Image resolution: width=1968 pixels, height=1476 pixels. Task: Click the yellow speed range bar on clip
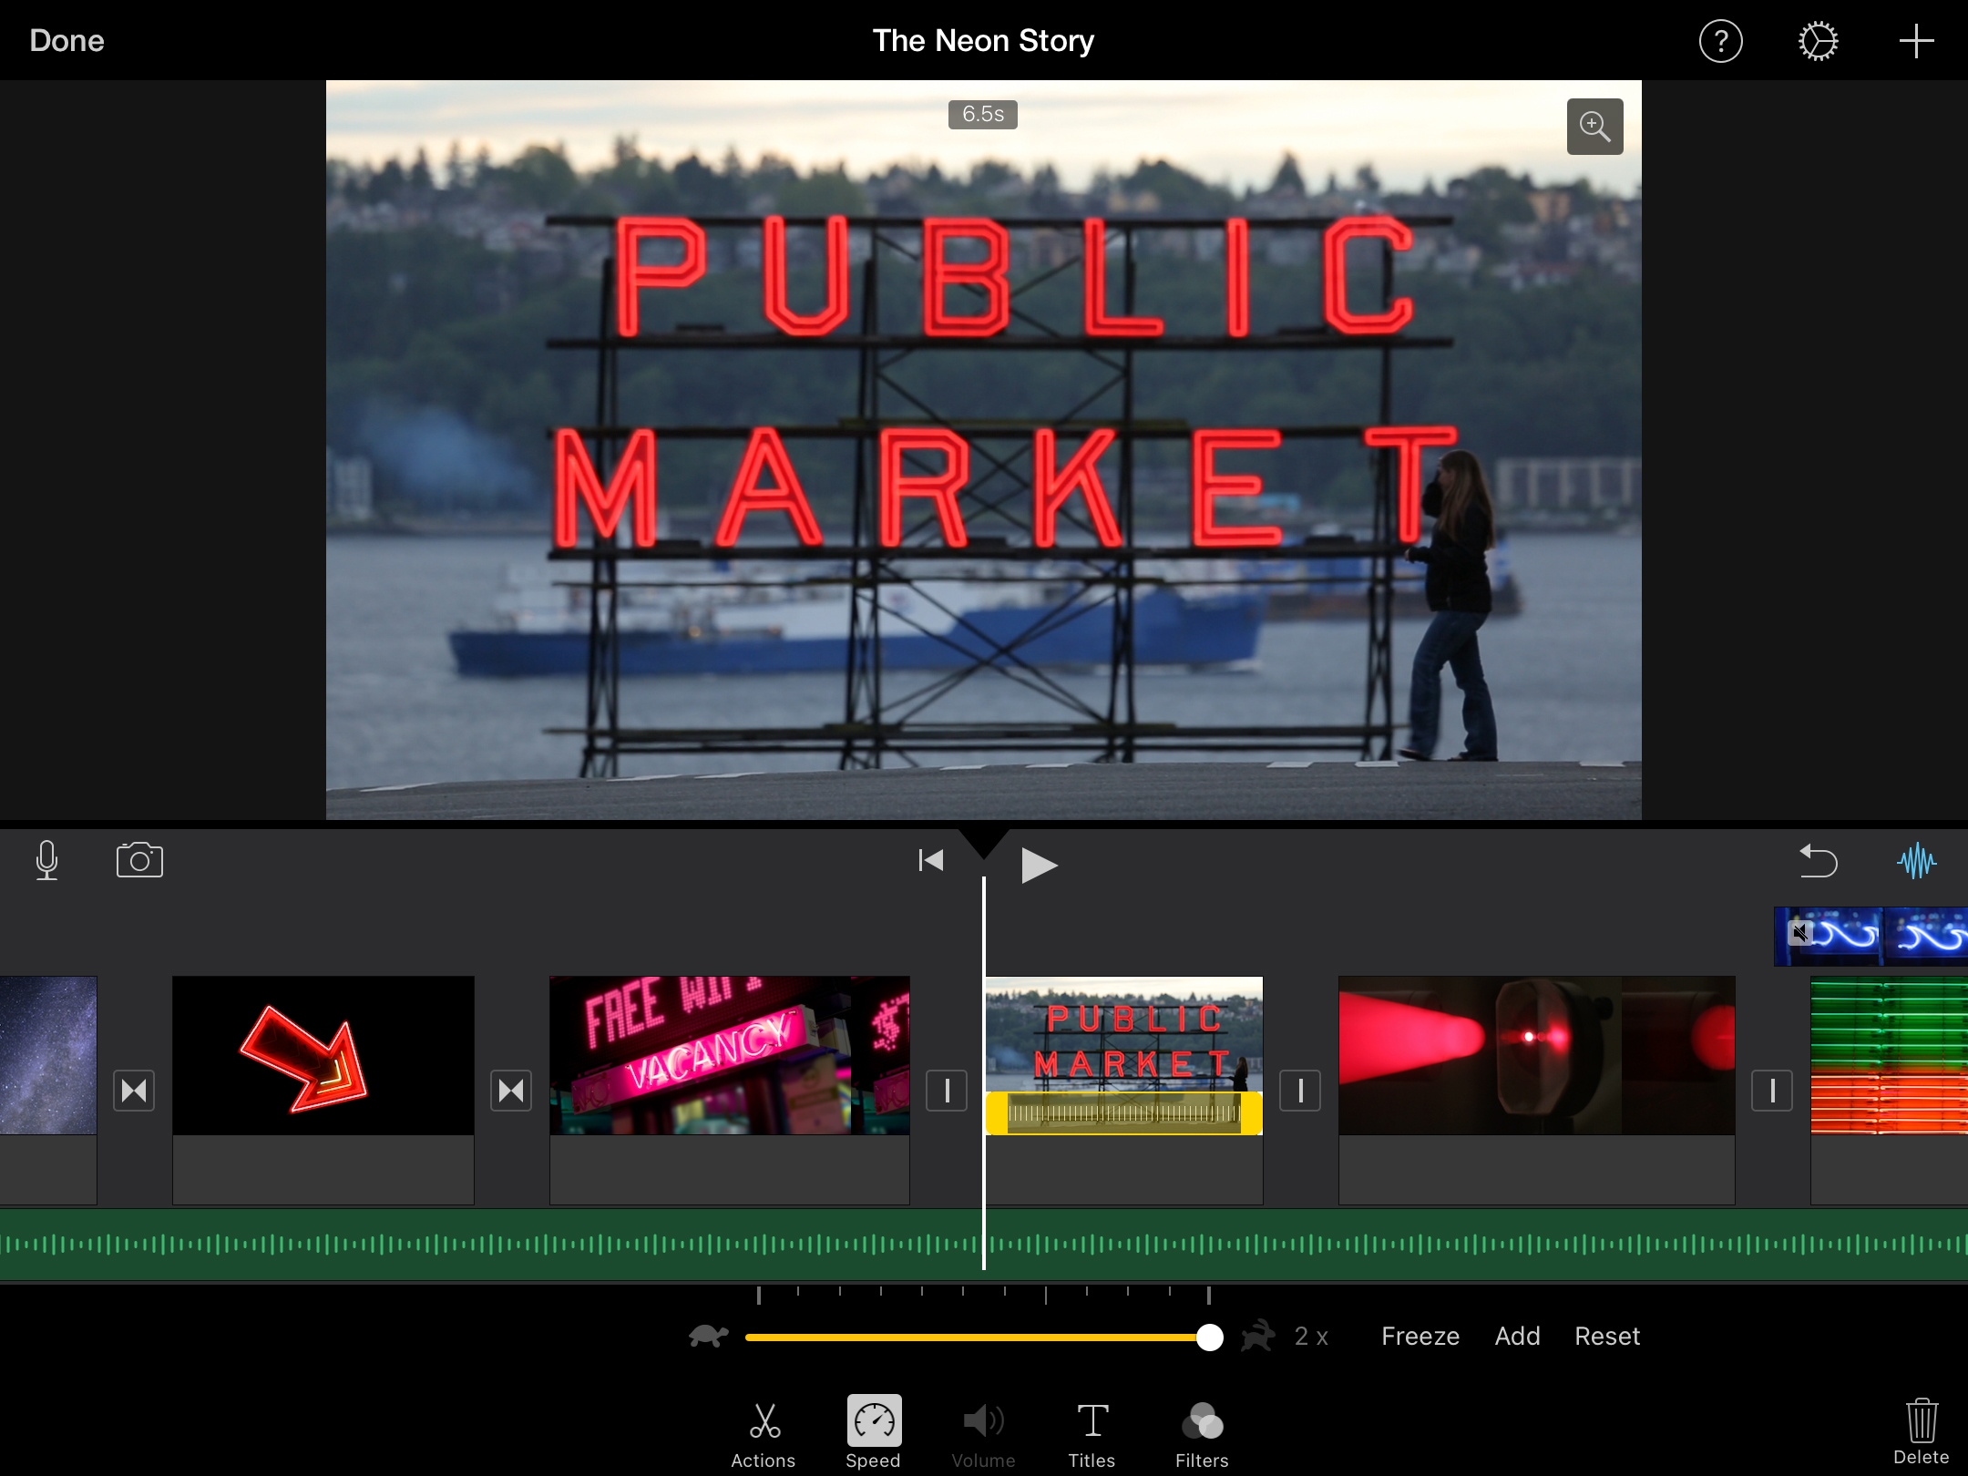click(1124, 1113)
